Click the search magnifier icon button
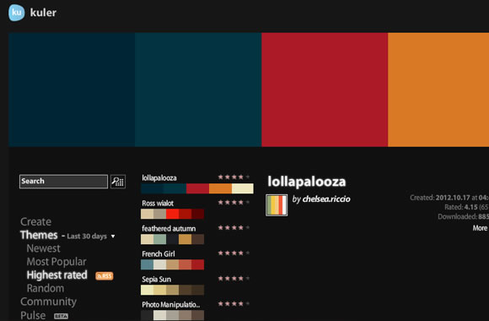 pyautogui.click(x=118, y=182)
